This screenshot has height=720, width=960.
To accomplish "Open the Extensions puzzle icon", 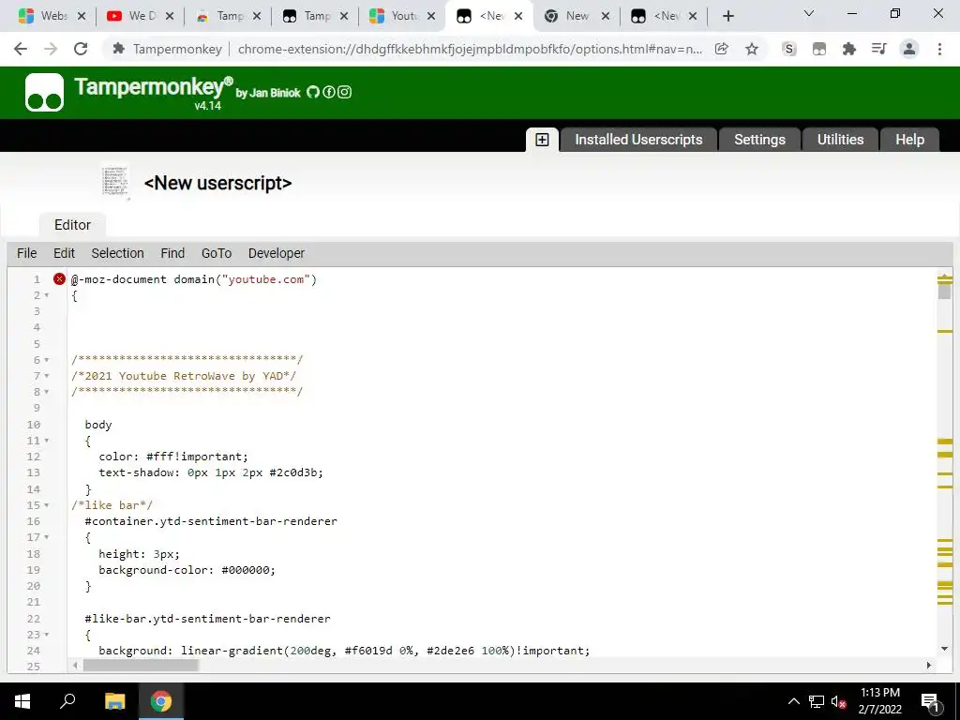I will point(849,49).
